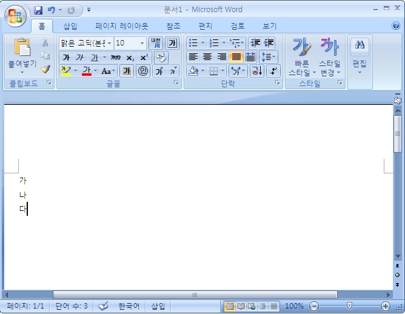Open the multilevel list dropdown

(237, 43)
